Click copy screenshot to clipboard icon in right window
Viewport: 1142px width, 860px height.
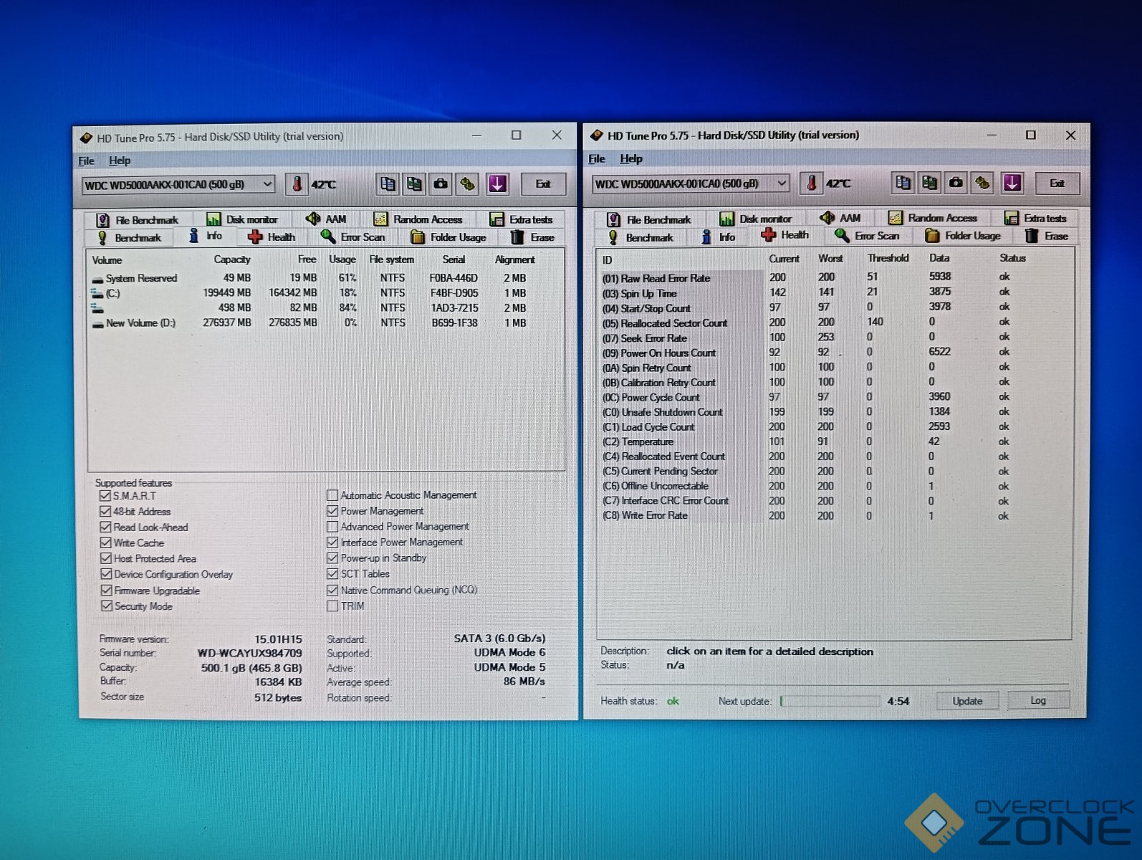click(x=929, y=183)
